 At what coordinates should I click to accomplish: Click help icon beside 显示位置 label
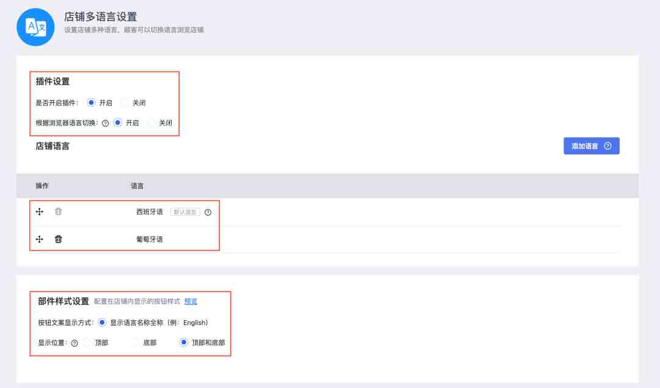click(x=75, y=343)
